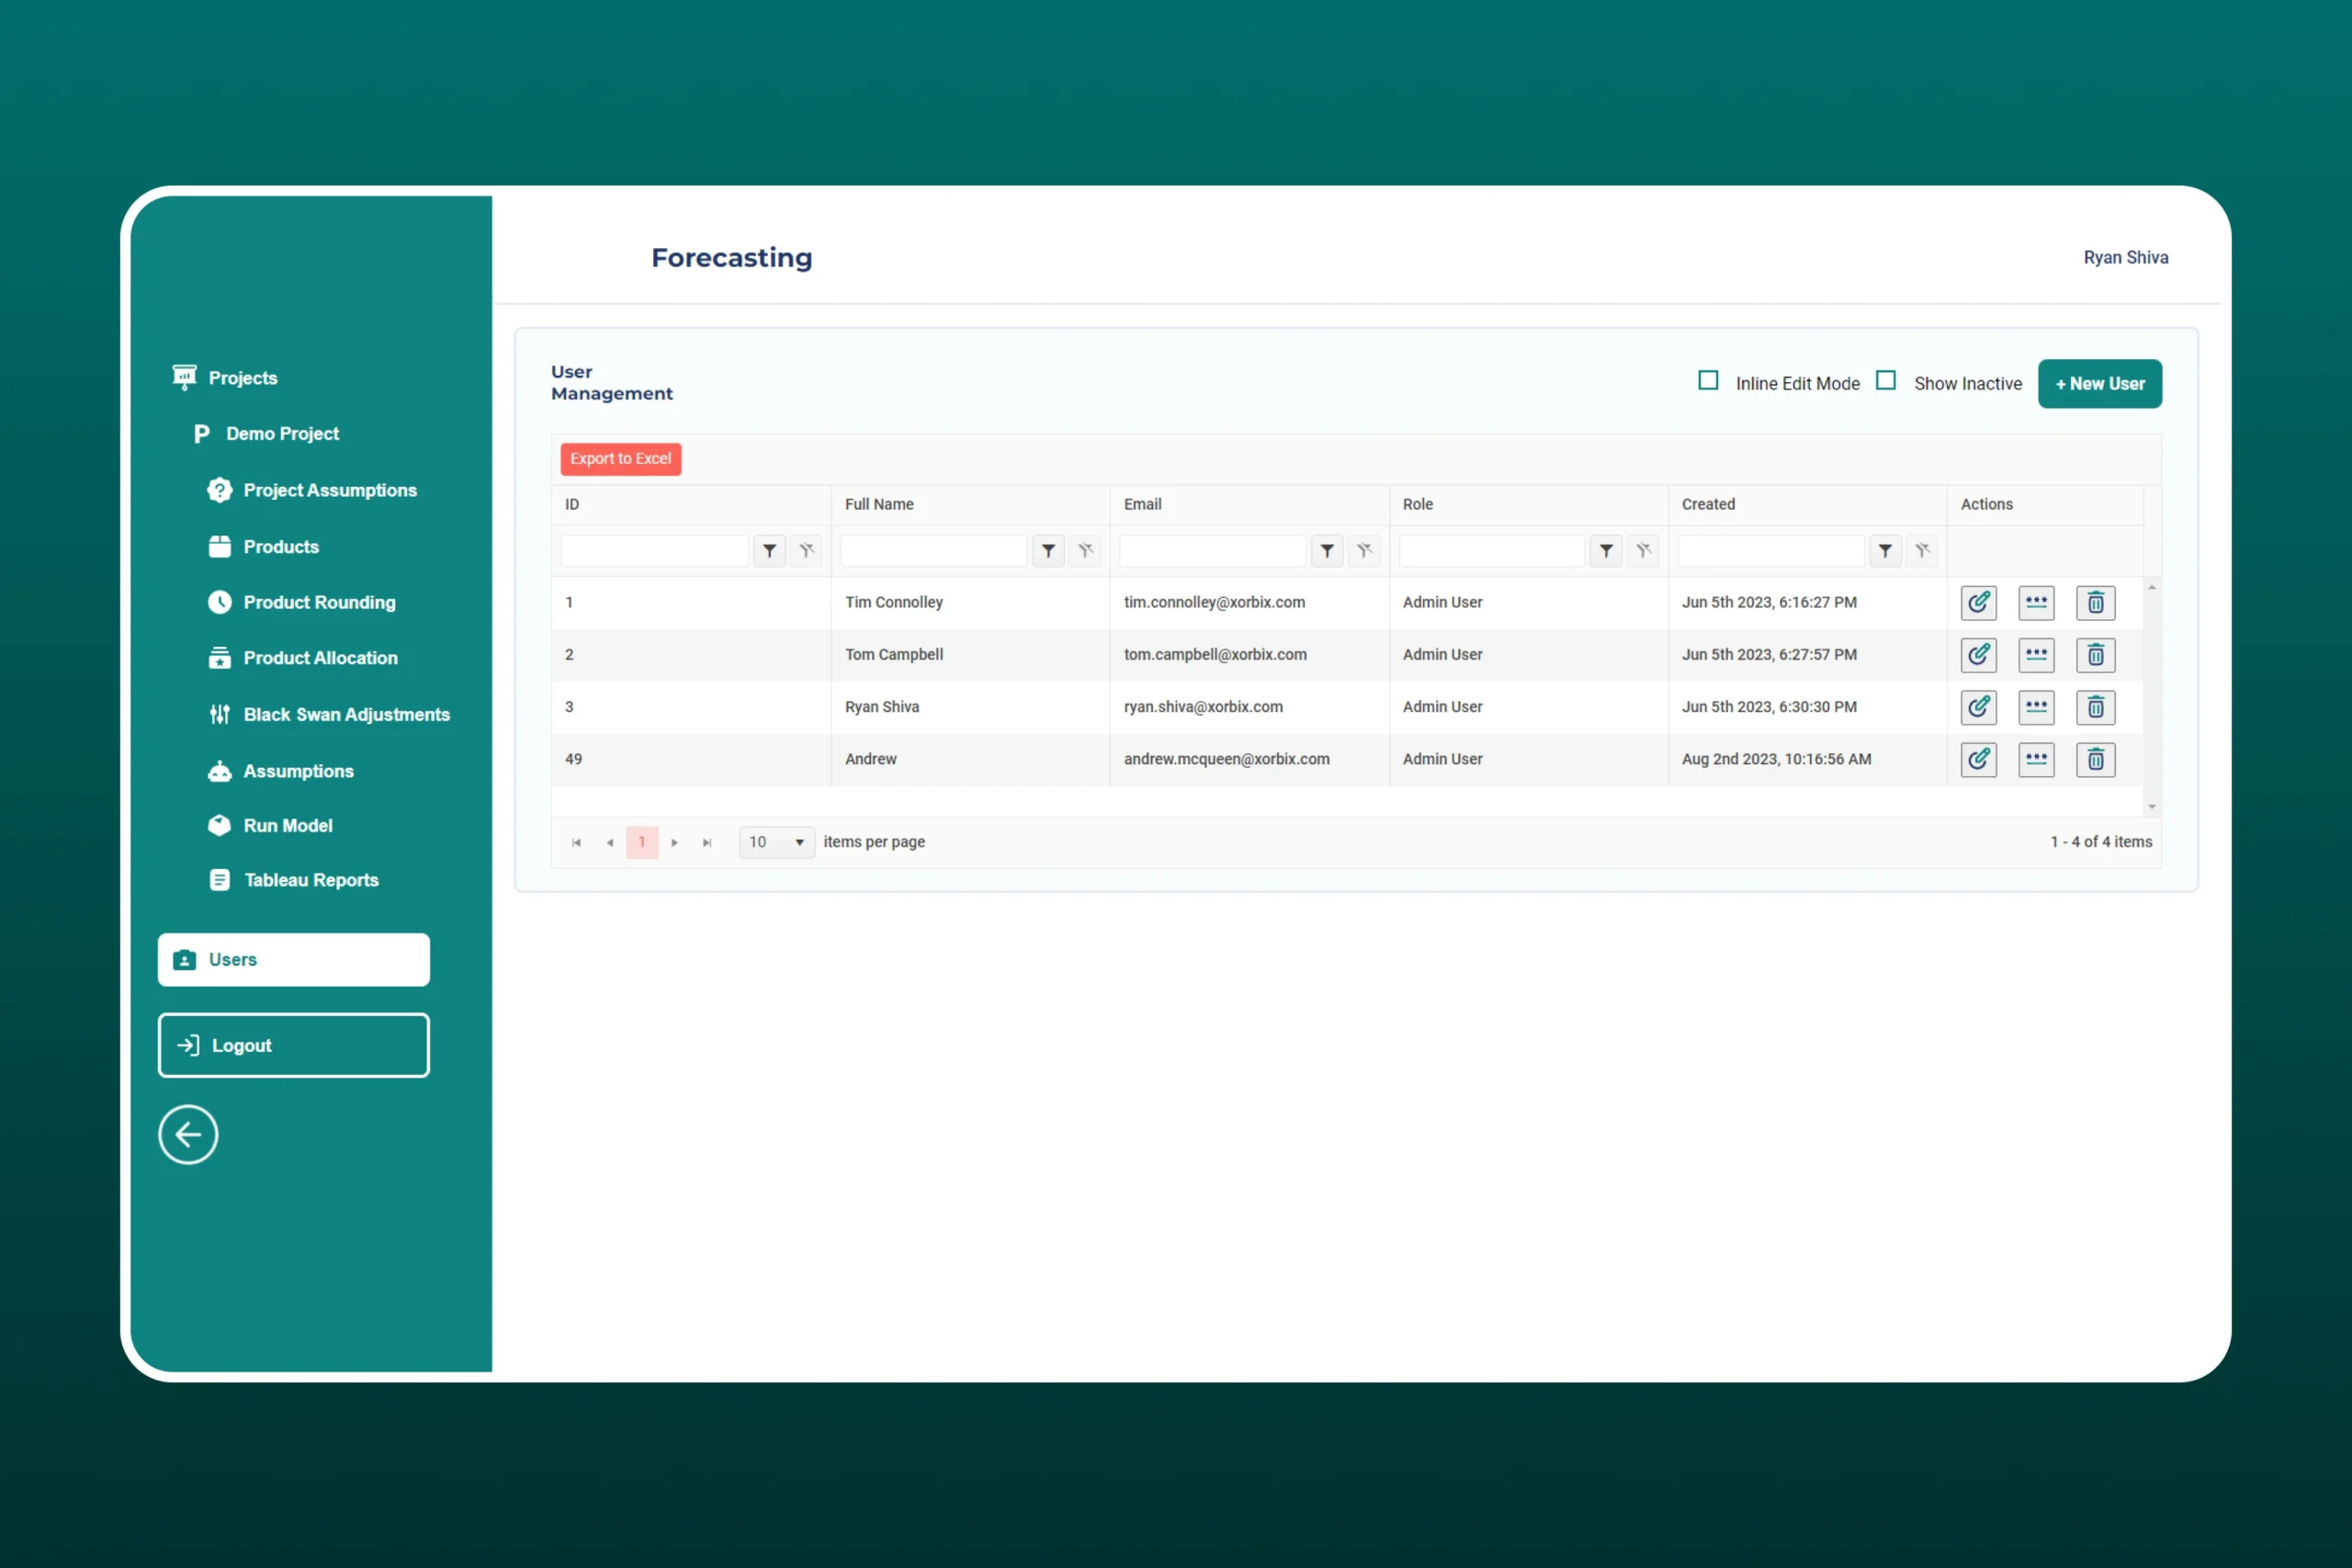Go to Black Swan Adjustments menu item
2352x1568 pixels.
(346, 714)
